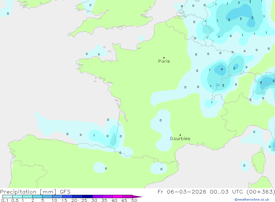Click the legend scale label '40'
The image size is (275, 202).
(114, 200)
